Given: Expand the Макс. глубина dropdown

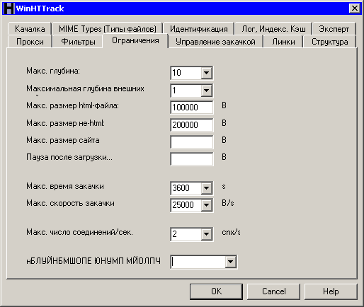Looking at the screenshot, I should pyautogui.click(x=206, y=73).
